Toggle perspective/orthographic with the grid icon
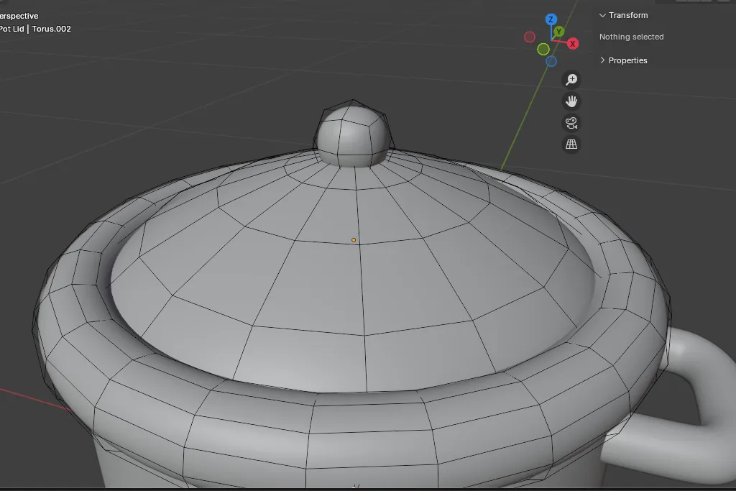The height and width of the screenshot is (491, 736). pos(571,144)
